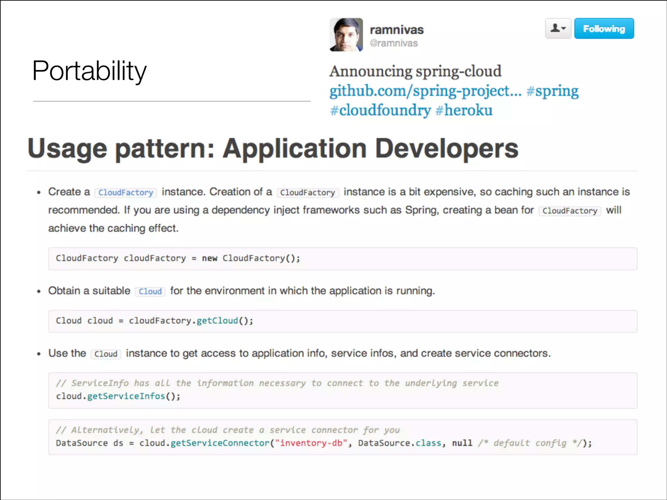Click the @ramnivas handle
The width and height of the screenshot is (667, 500).
click(393, 43)
